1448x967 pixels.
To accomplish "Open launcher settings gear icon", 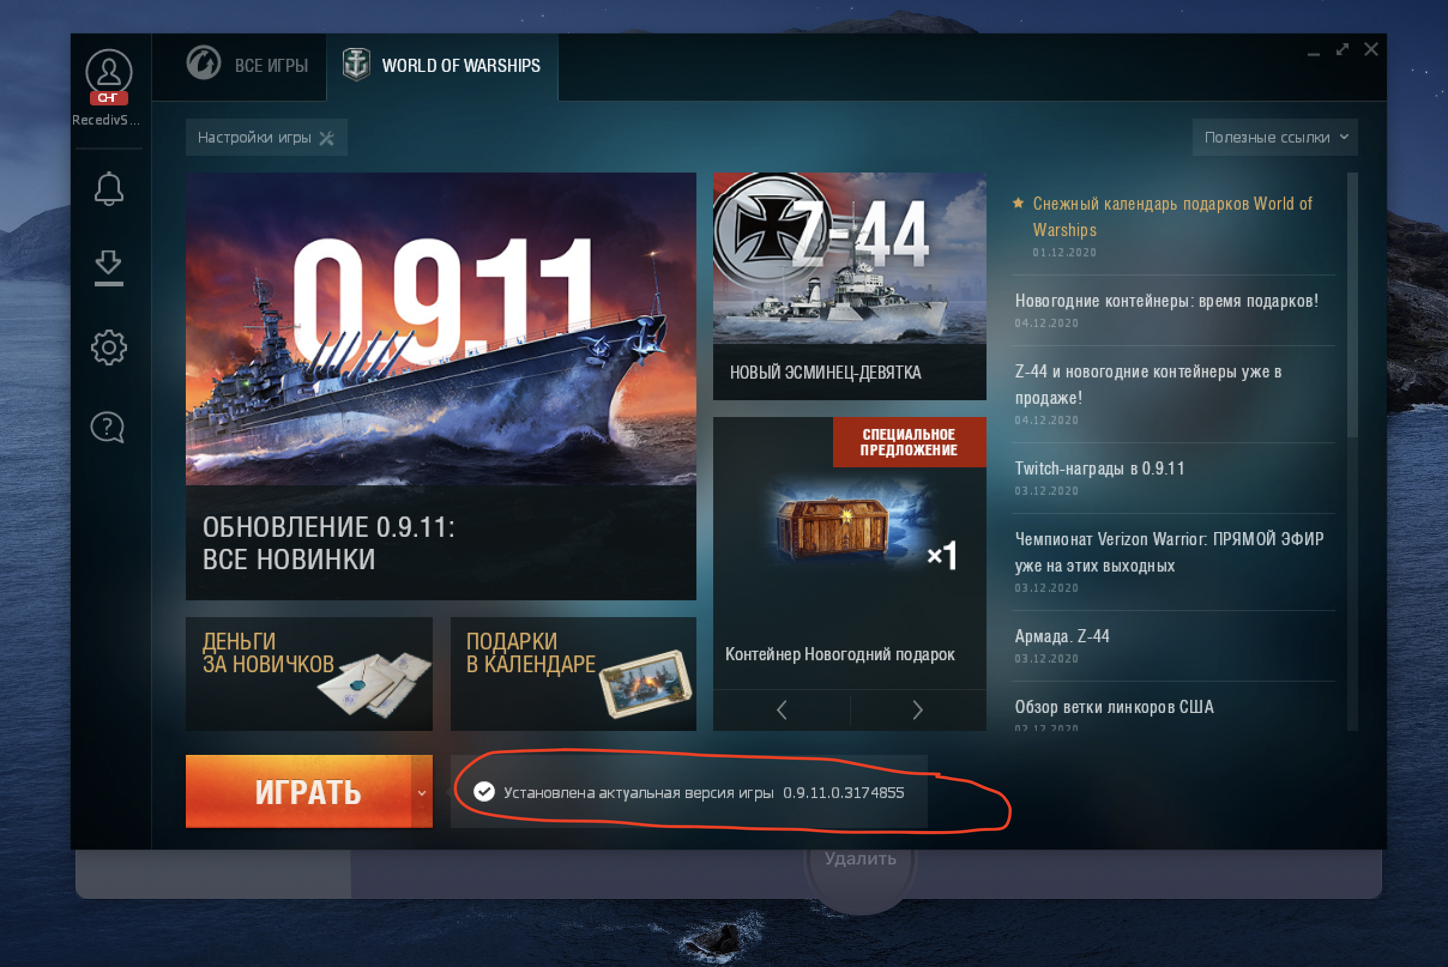I will coord(108,347).
